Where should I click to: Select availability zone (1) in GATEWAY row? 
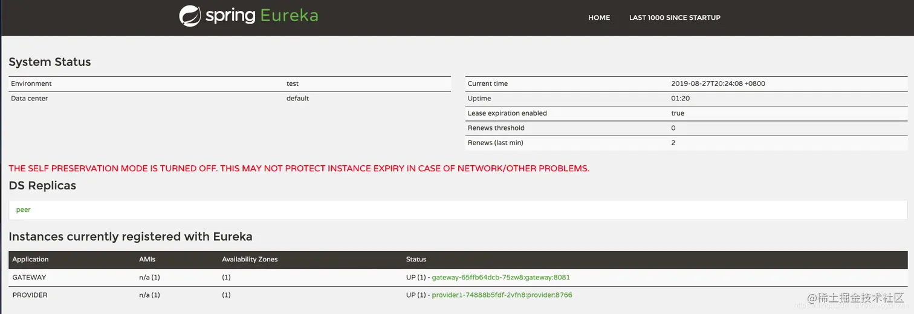tap(226, 277)
